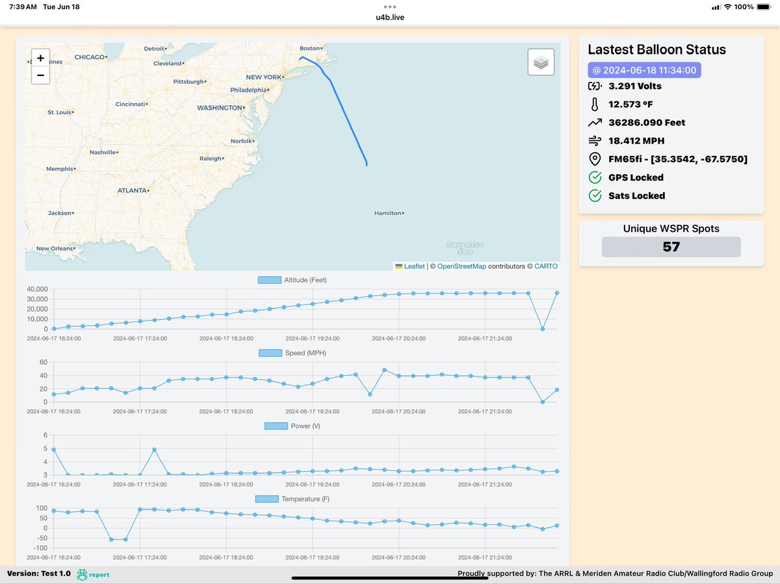Open the OpenStreetMap attribution link

[461, 266]
